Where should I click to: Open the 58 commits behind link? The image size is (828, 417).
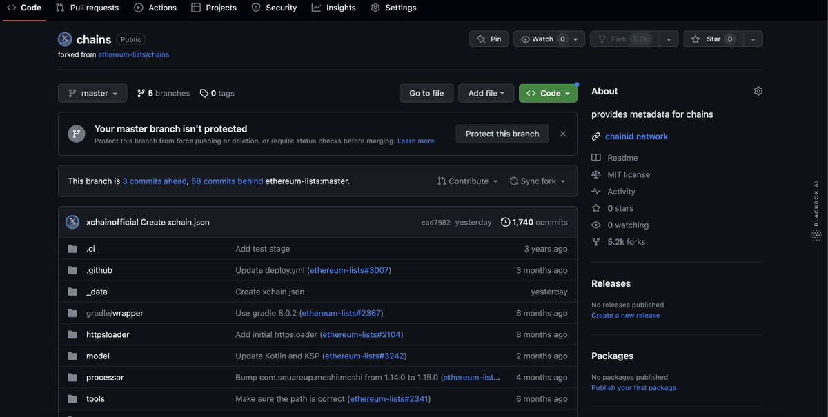point(227,181)
